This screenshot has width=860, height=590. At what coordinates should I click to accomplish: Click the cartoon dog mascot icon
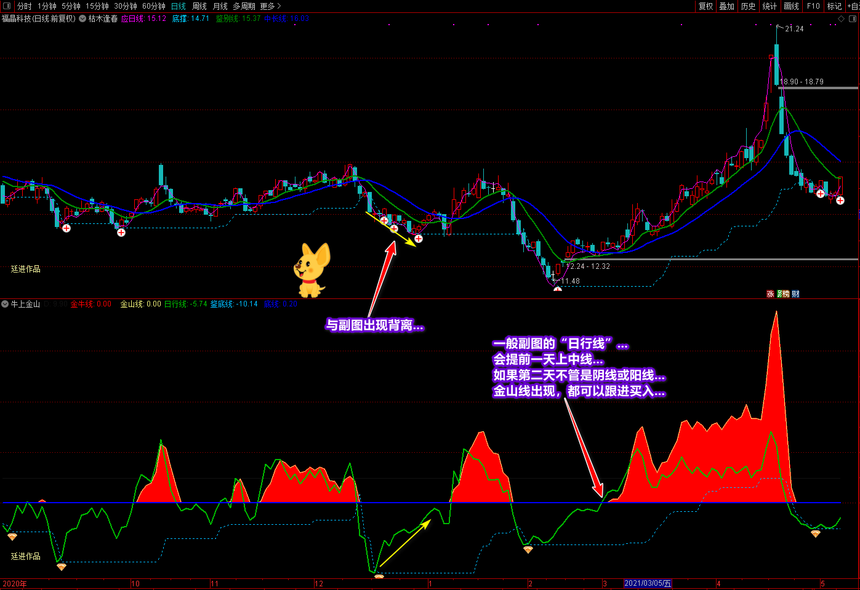tap(312, 269)
